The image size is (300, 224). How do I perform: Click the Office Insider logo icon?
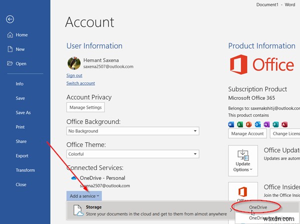[x=242, y=191]
